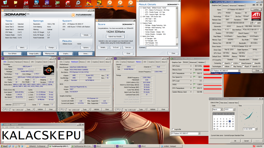This screenshot has height=148, width=264.
Task: Increase the year with the stepper arrow
Action: [x=234, y=109]
